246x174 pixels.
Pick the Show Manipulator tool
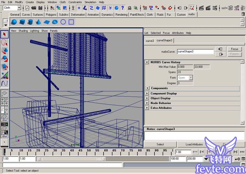click(x=5, y=75)
